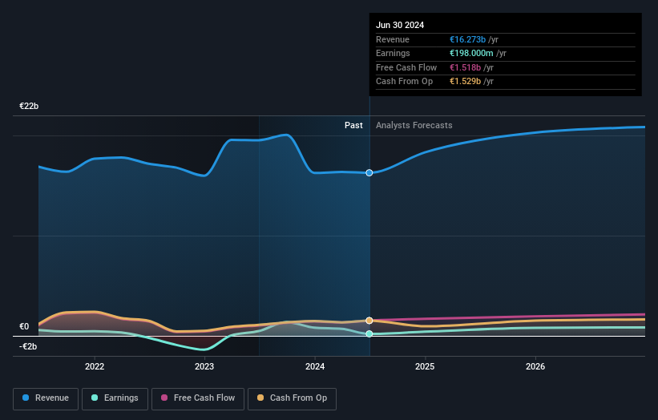Click the €16.273b revenue value
658x420 pixels.
click(x=467, y=39)
